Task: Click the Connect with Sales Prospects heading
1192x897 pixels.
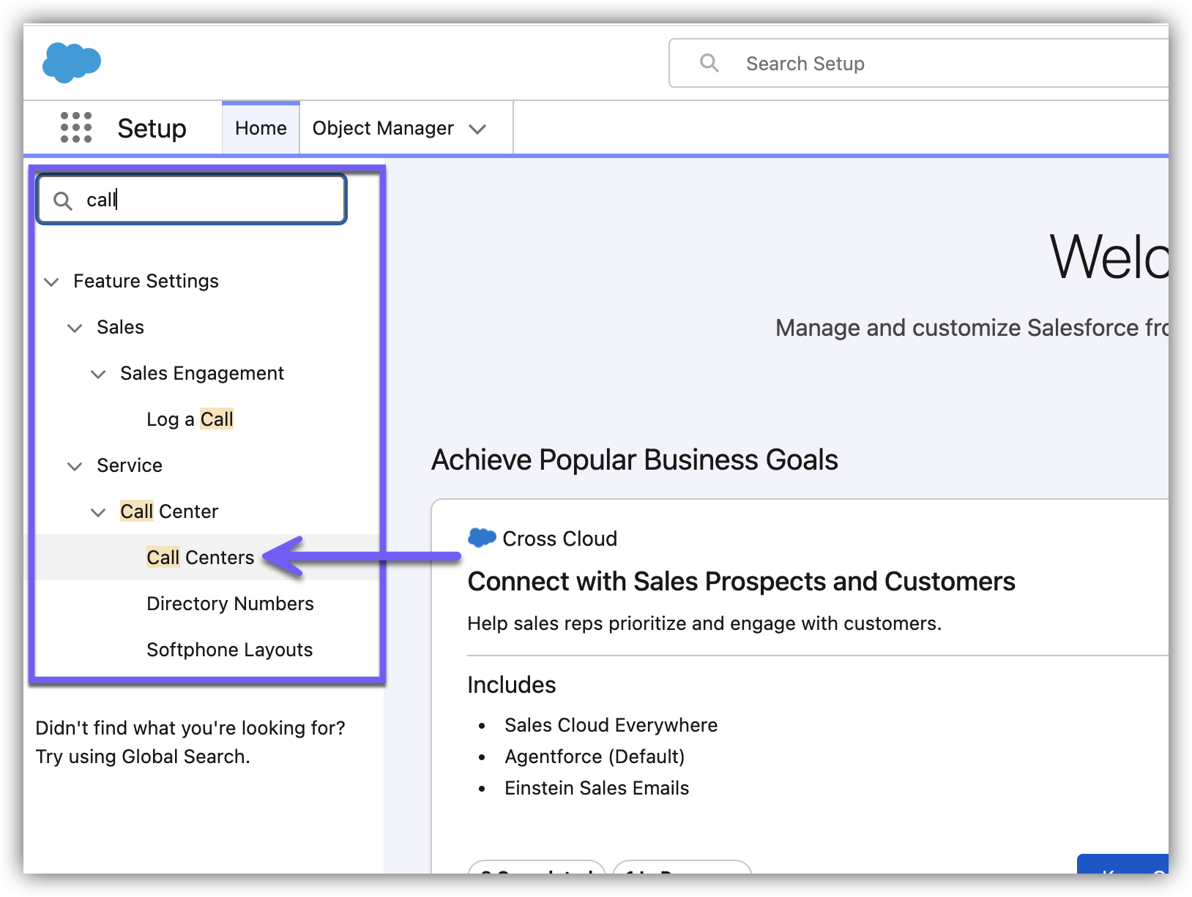Action: click(x=741, y=582)
